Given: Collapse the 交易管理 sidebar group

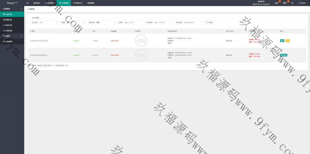Looking at the screenshot, I should (12, 9).
